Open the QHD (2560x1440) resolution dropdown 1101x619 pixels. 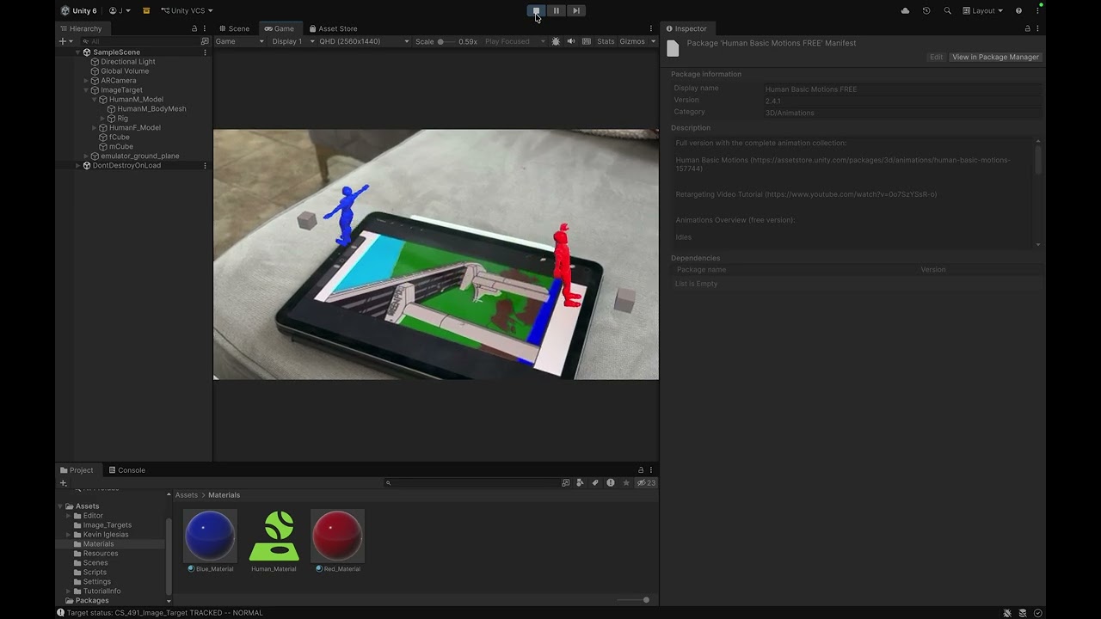[364, 41]
